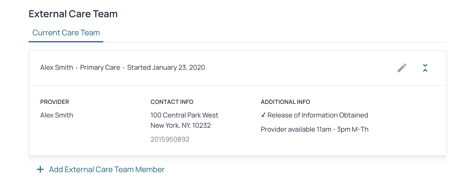This screenshot has width=474, height=183.
Task: Click the Primary Care label in the card header
Action: pyautogui.click(x=100, y=67)
